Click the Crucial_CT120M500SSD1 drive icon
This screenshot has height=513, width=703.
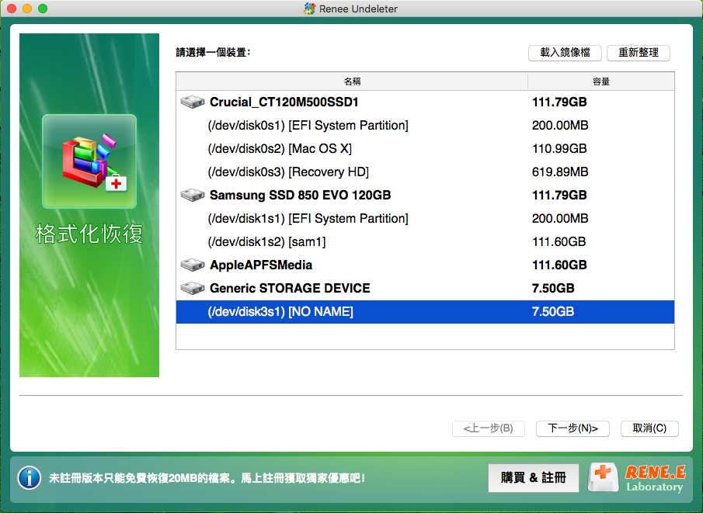193,102
